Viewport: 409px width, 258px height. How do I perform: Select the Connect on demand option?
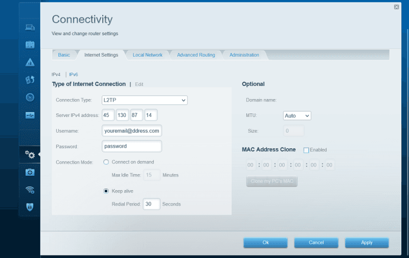tap(106, 162)
